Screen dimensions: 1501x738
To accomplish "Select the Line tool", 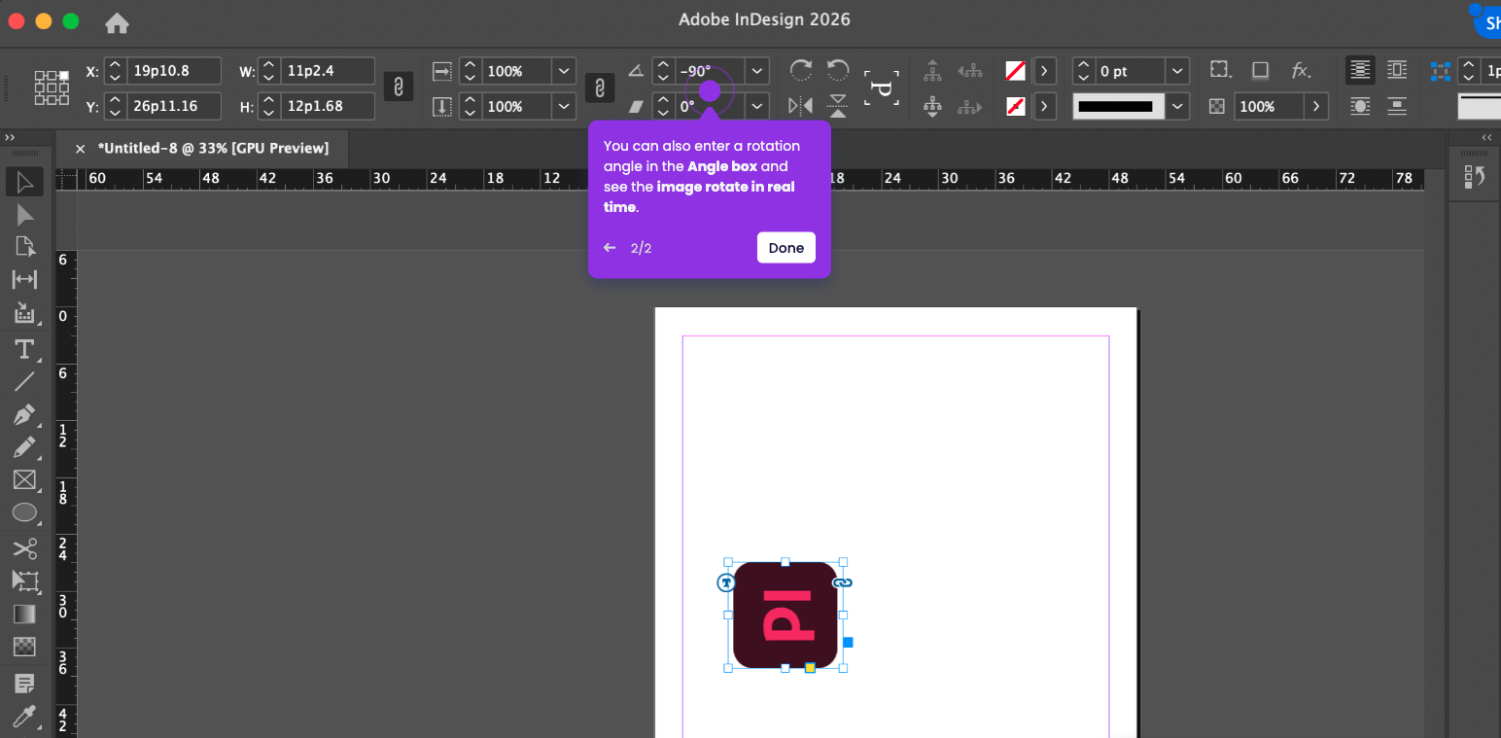I will (25, 381).
